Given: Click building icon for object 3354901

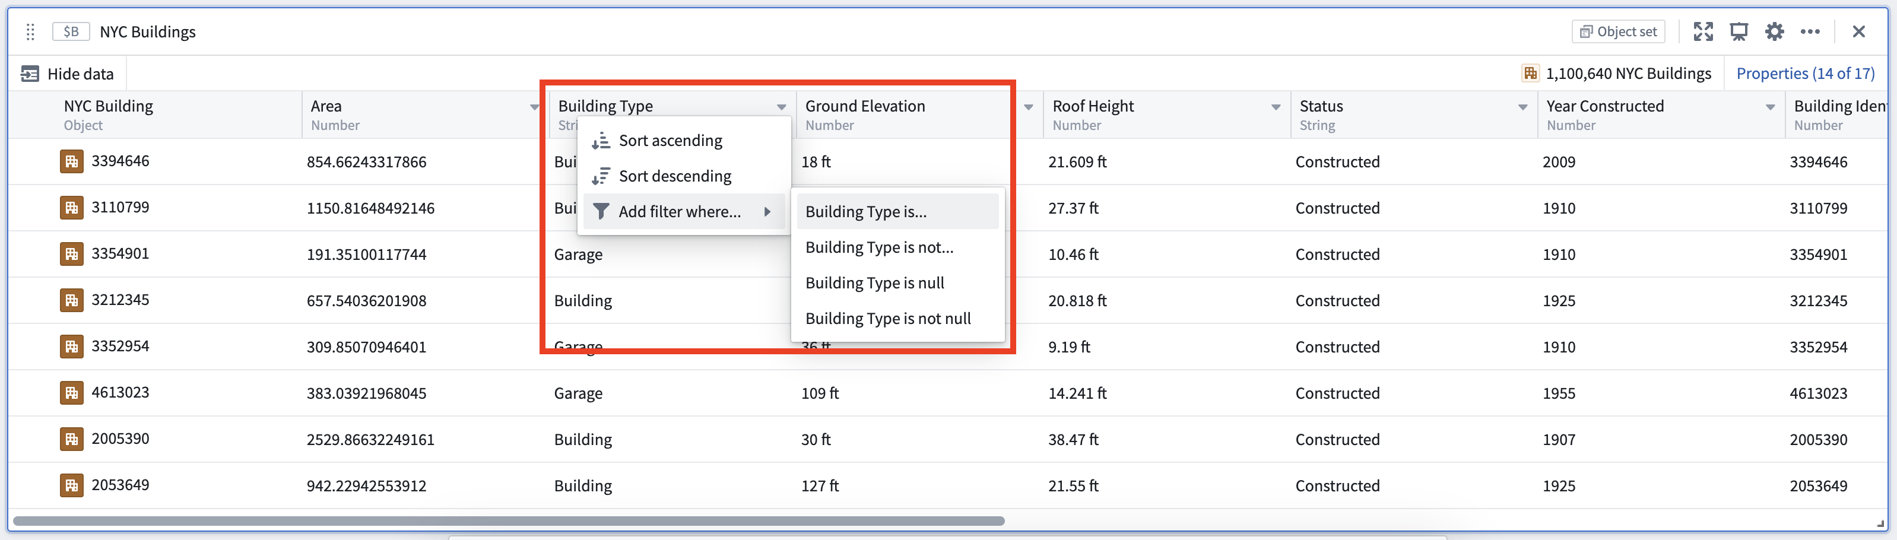Looking at the screenshot, I should (x=71, y=254).
